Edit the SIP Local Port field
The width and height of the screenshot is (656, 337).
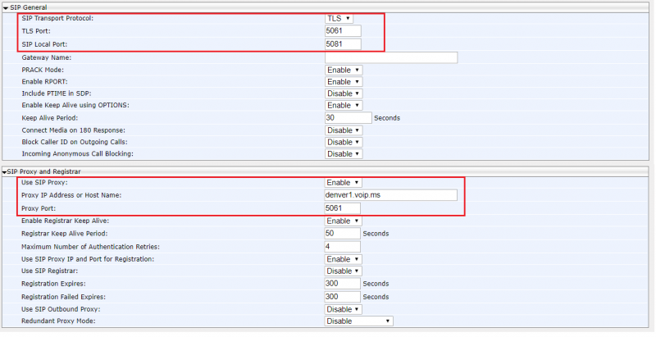click(343, 44)
